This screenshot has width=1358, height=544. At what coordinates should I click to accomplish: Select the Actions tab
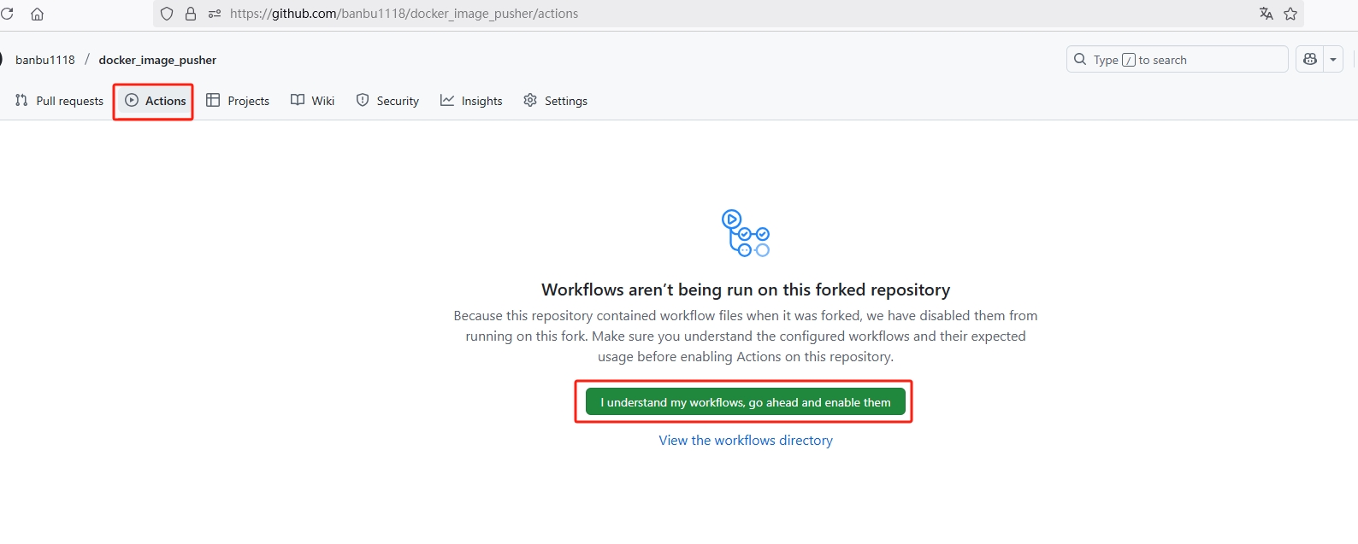point(155,101)
